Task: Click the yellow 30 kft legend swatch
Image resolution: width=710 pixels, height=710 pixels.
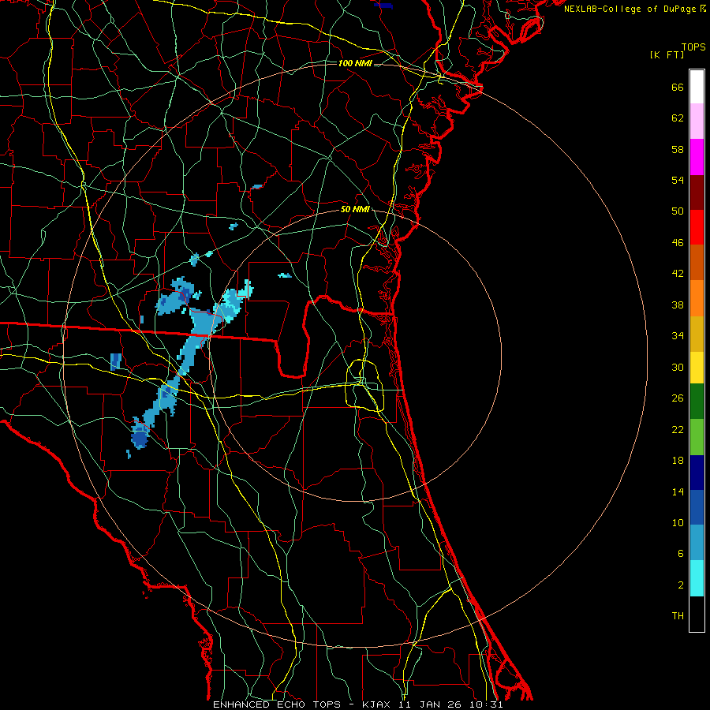Action: 697,368
